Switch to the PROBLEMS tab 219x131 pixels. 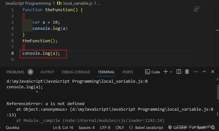pyautogui.click(x=15, y=72)
